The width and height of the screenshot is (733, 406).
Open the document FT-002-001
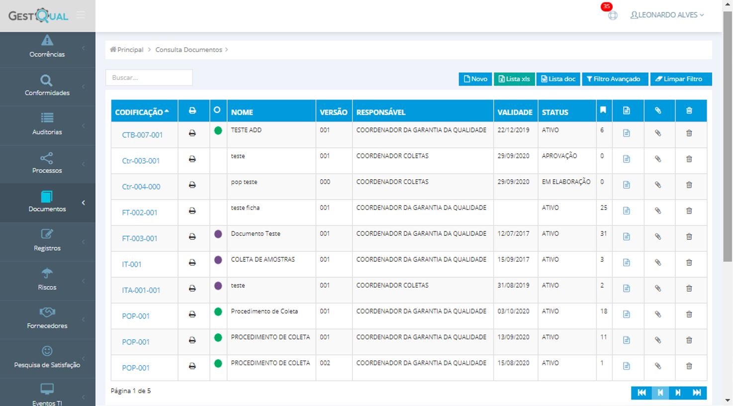(140, 212)
